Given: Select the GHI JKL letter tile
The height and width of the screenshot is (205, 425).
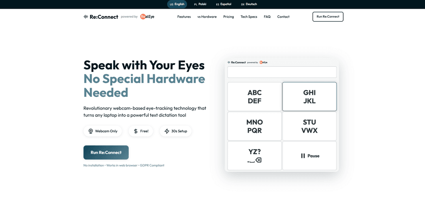Looking at the screenshot, I should coord(310,97).
